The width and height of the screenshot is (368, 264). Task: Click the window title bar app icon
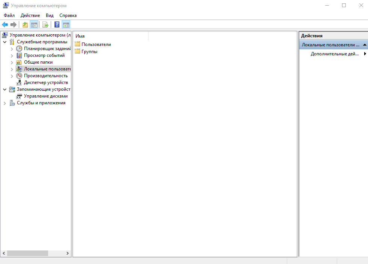(x=6, y=5)
